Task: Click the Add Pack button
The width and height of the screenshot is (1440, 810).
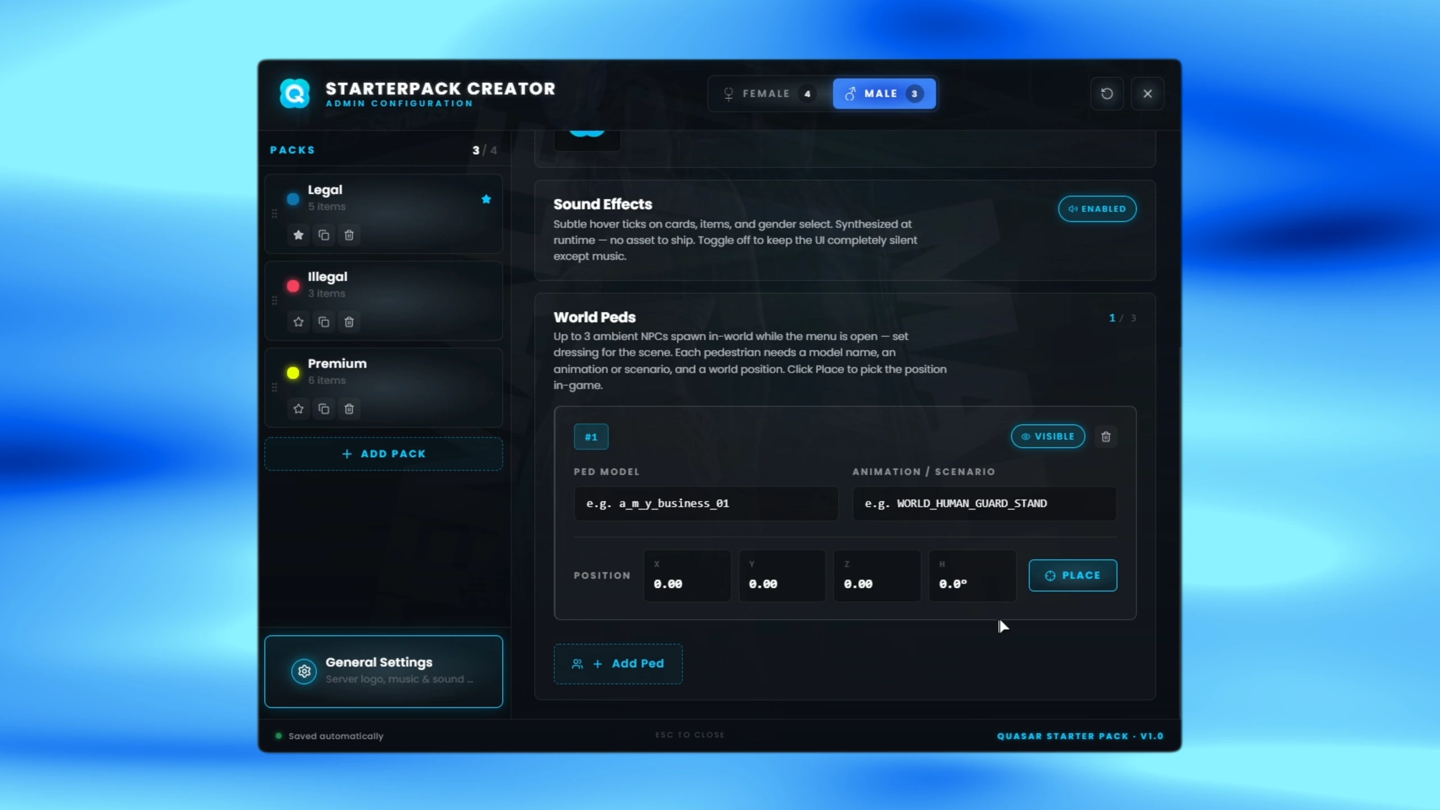Action: 384,454
